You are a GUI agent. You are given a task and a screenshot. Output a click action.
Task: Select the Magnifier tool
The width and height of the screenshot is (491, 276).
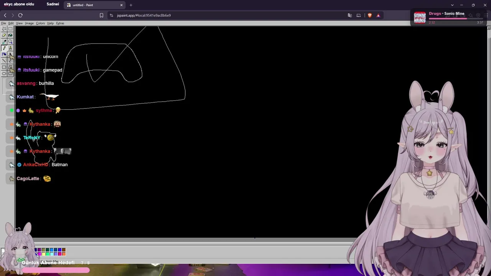[10, 41]
